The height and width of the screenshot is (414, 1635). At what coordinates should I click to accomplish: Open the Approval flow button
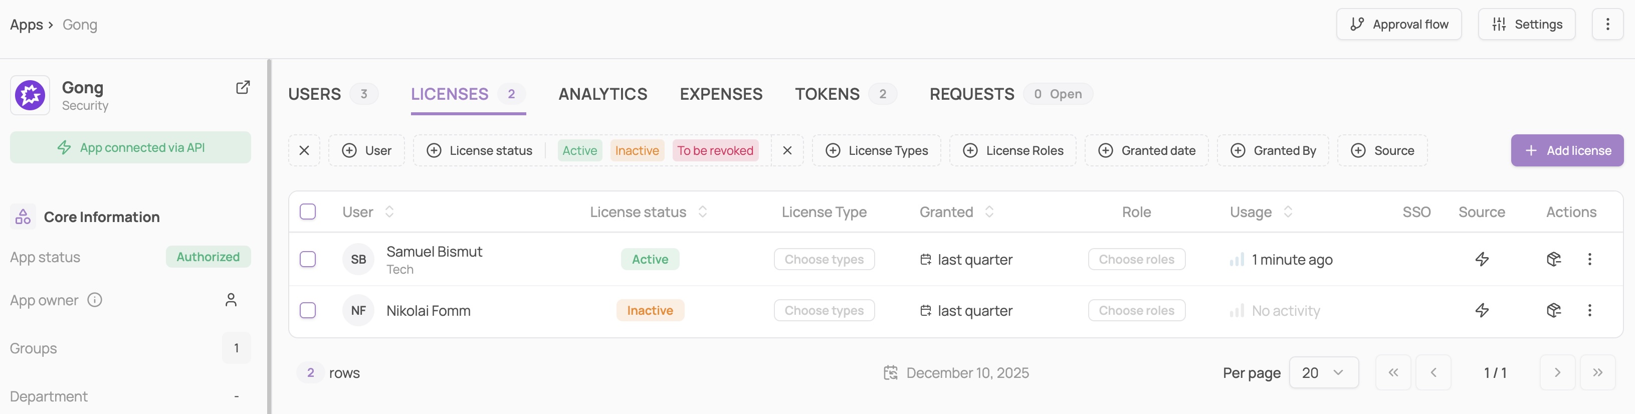[1398, 24]
